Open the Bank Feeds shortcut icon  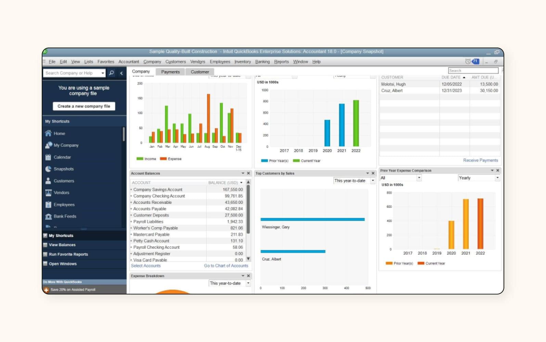pyautogui.click(x=48, y=216)
